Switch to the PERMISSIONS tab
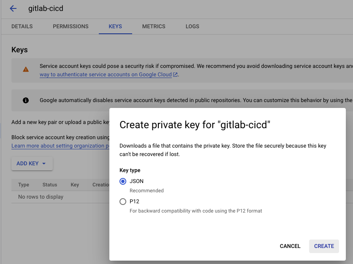353x264 pixels. pyautogui.click(x=71, y=27)
